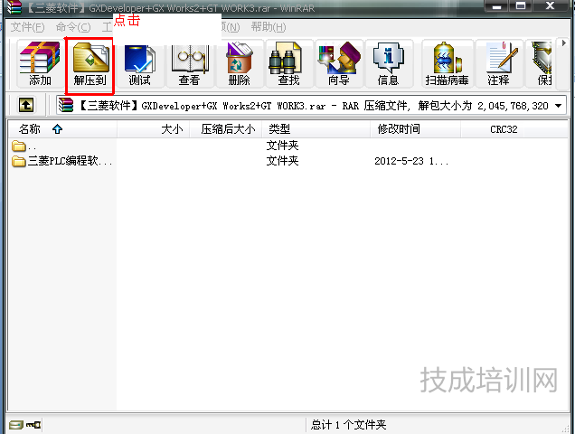Select the 三菱PLC编程软 folder entry
The image size is (575, 434).
(x=63, y=162)
